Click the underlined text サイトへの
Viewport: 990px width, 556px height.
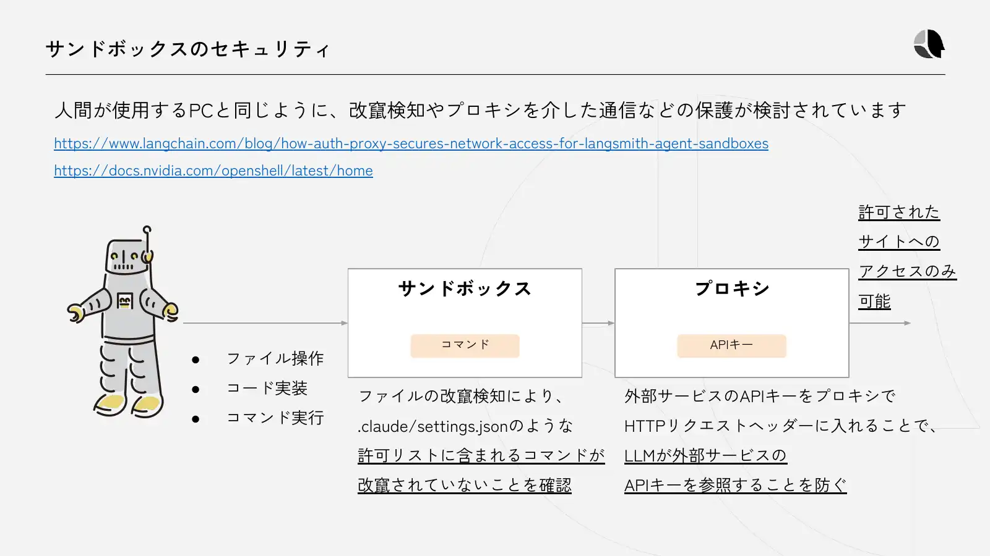pyautogui.click(x=899, y=242)
